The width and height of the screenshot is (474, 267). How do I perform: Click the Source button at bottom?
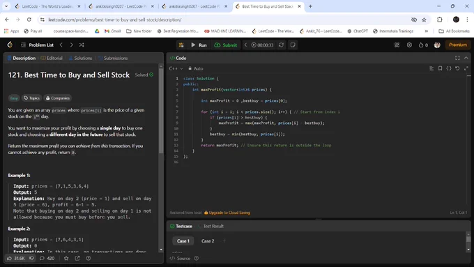(x=180, y=258)
